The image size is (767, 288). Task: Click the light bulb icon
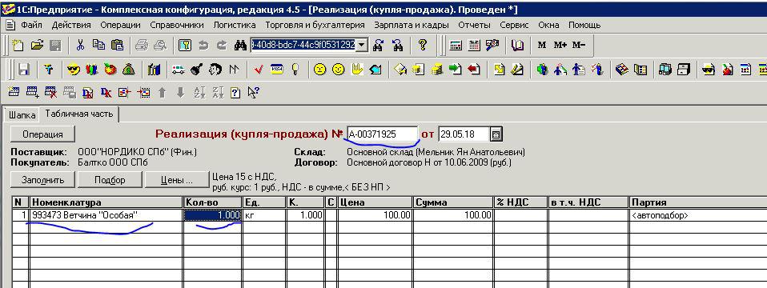(x=295, y=70)
